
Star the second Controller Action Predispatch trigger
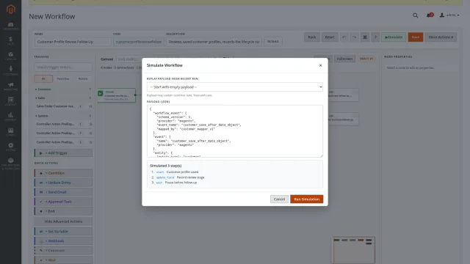[x=90, y=133]
